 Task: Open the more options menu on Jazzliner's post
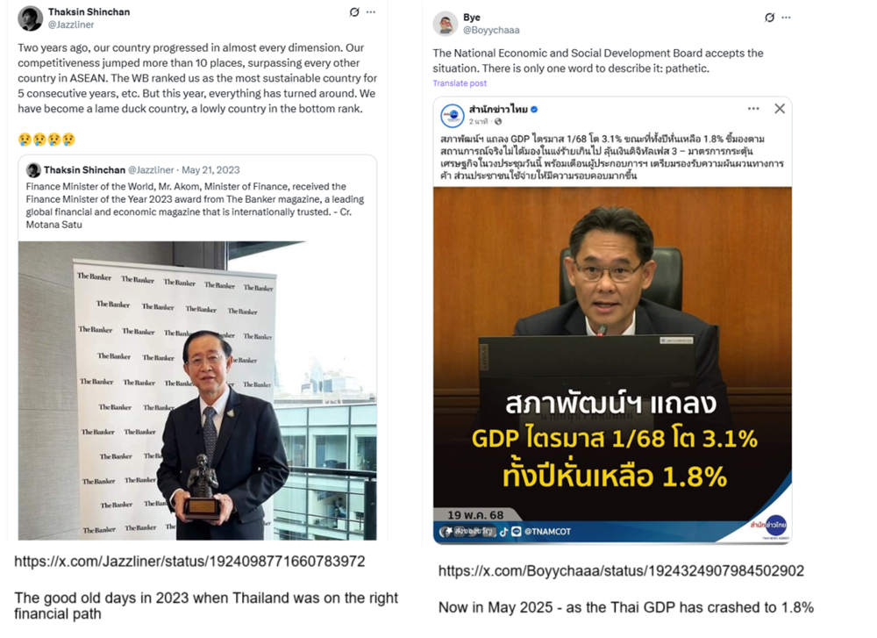coord(371,11)
